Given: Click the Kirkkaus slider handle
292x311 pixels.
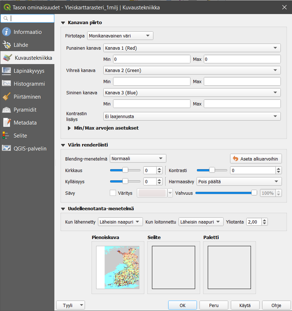Looking at the screenshot, I should [125, 170].
